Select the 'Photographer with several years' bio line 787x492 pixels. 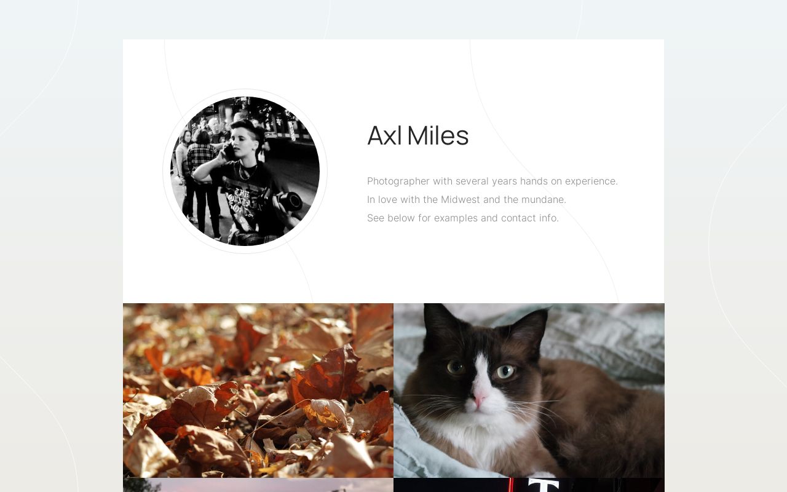[x=492, y=181]
